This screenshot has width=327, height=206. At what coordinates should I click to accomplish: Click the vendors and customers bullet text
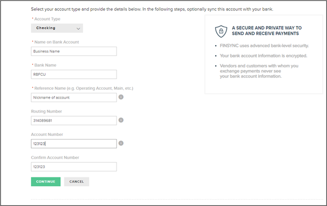(x=259, y=71)
